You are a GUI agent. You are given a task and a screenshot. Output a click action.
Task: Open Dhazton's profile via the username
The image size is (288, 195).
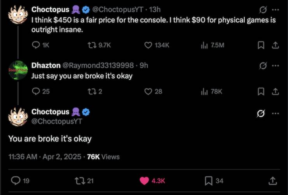(x=46, y=66)
